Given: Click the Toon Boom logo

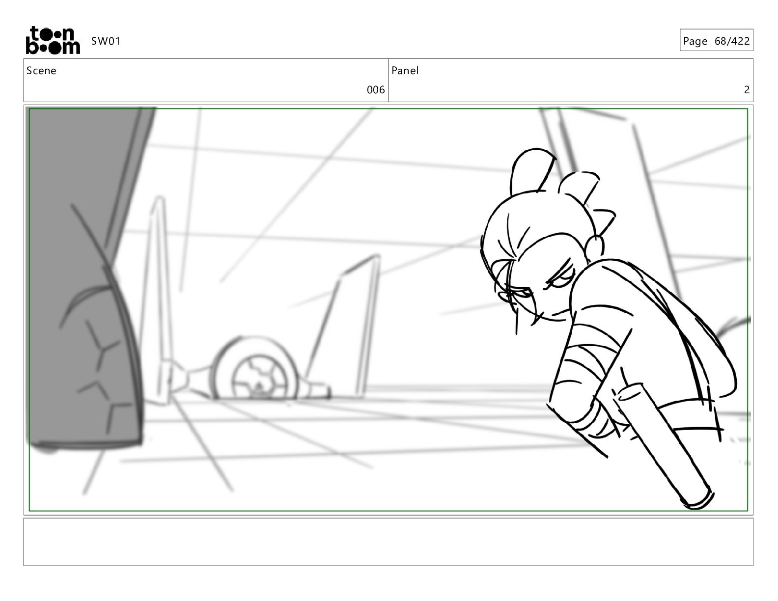Looking at the screenshot, I should point(53,40).
